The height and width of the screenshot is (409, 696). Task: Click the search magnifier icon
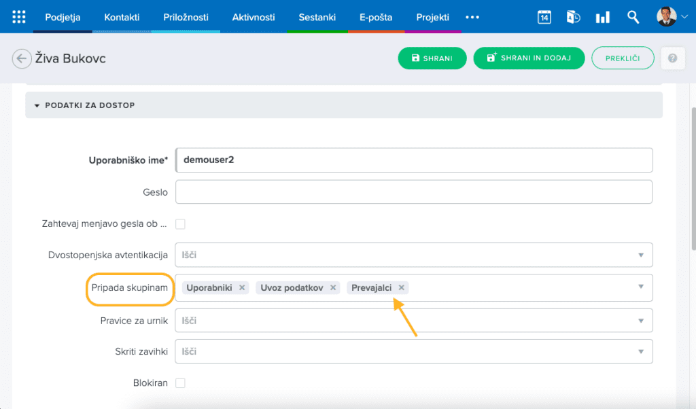pyautogui.click(x=633, y=17)
